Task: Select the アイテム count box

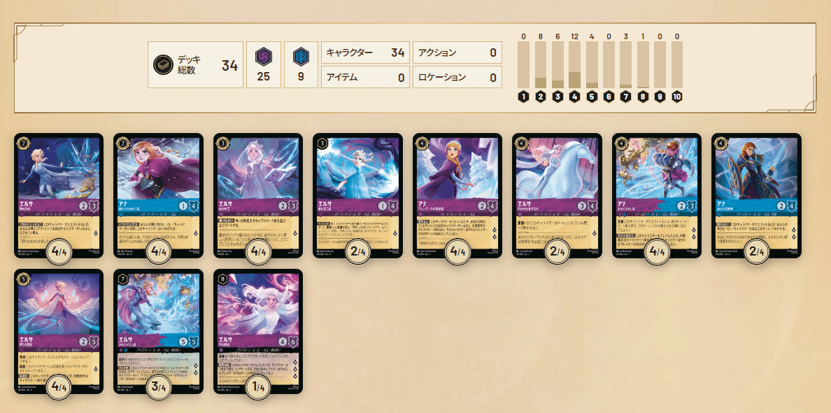Action: (366, 78)
